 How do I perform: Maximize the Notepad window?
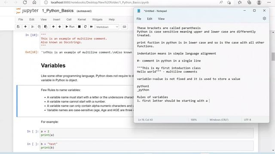click(254, 11)
